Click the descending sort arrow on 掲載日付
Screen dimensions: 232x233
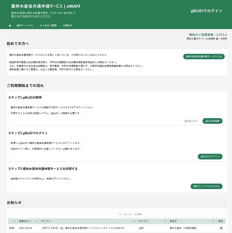(x=30, y=221)
